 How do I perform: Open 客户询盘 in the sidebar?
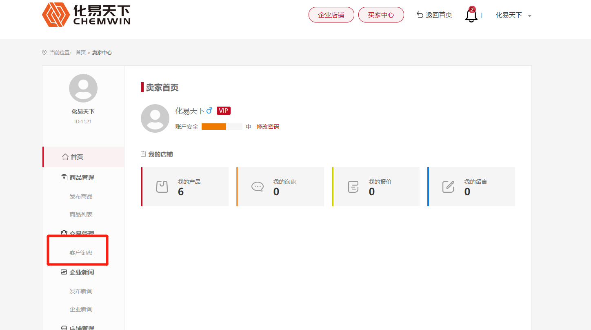pos(81,253)
